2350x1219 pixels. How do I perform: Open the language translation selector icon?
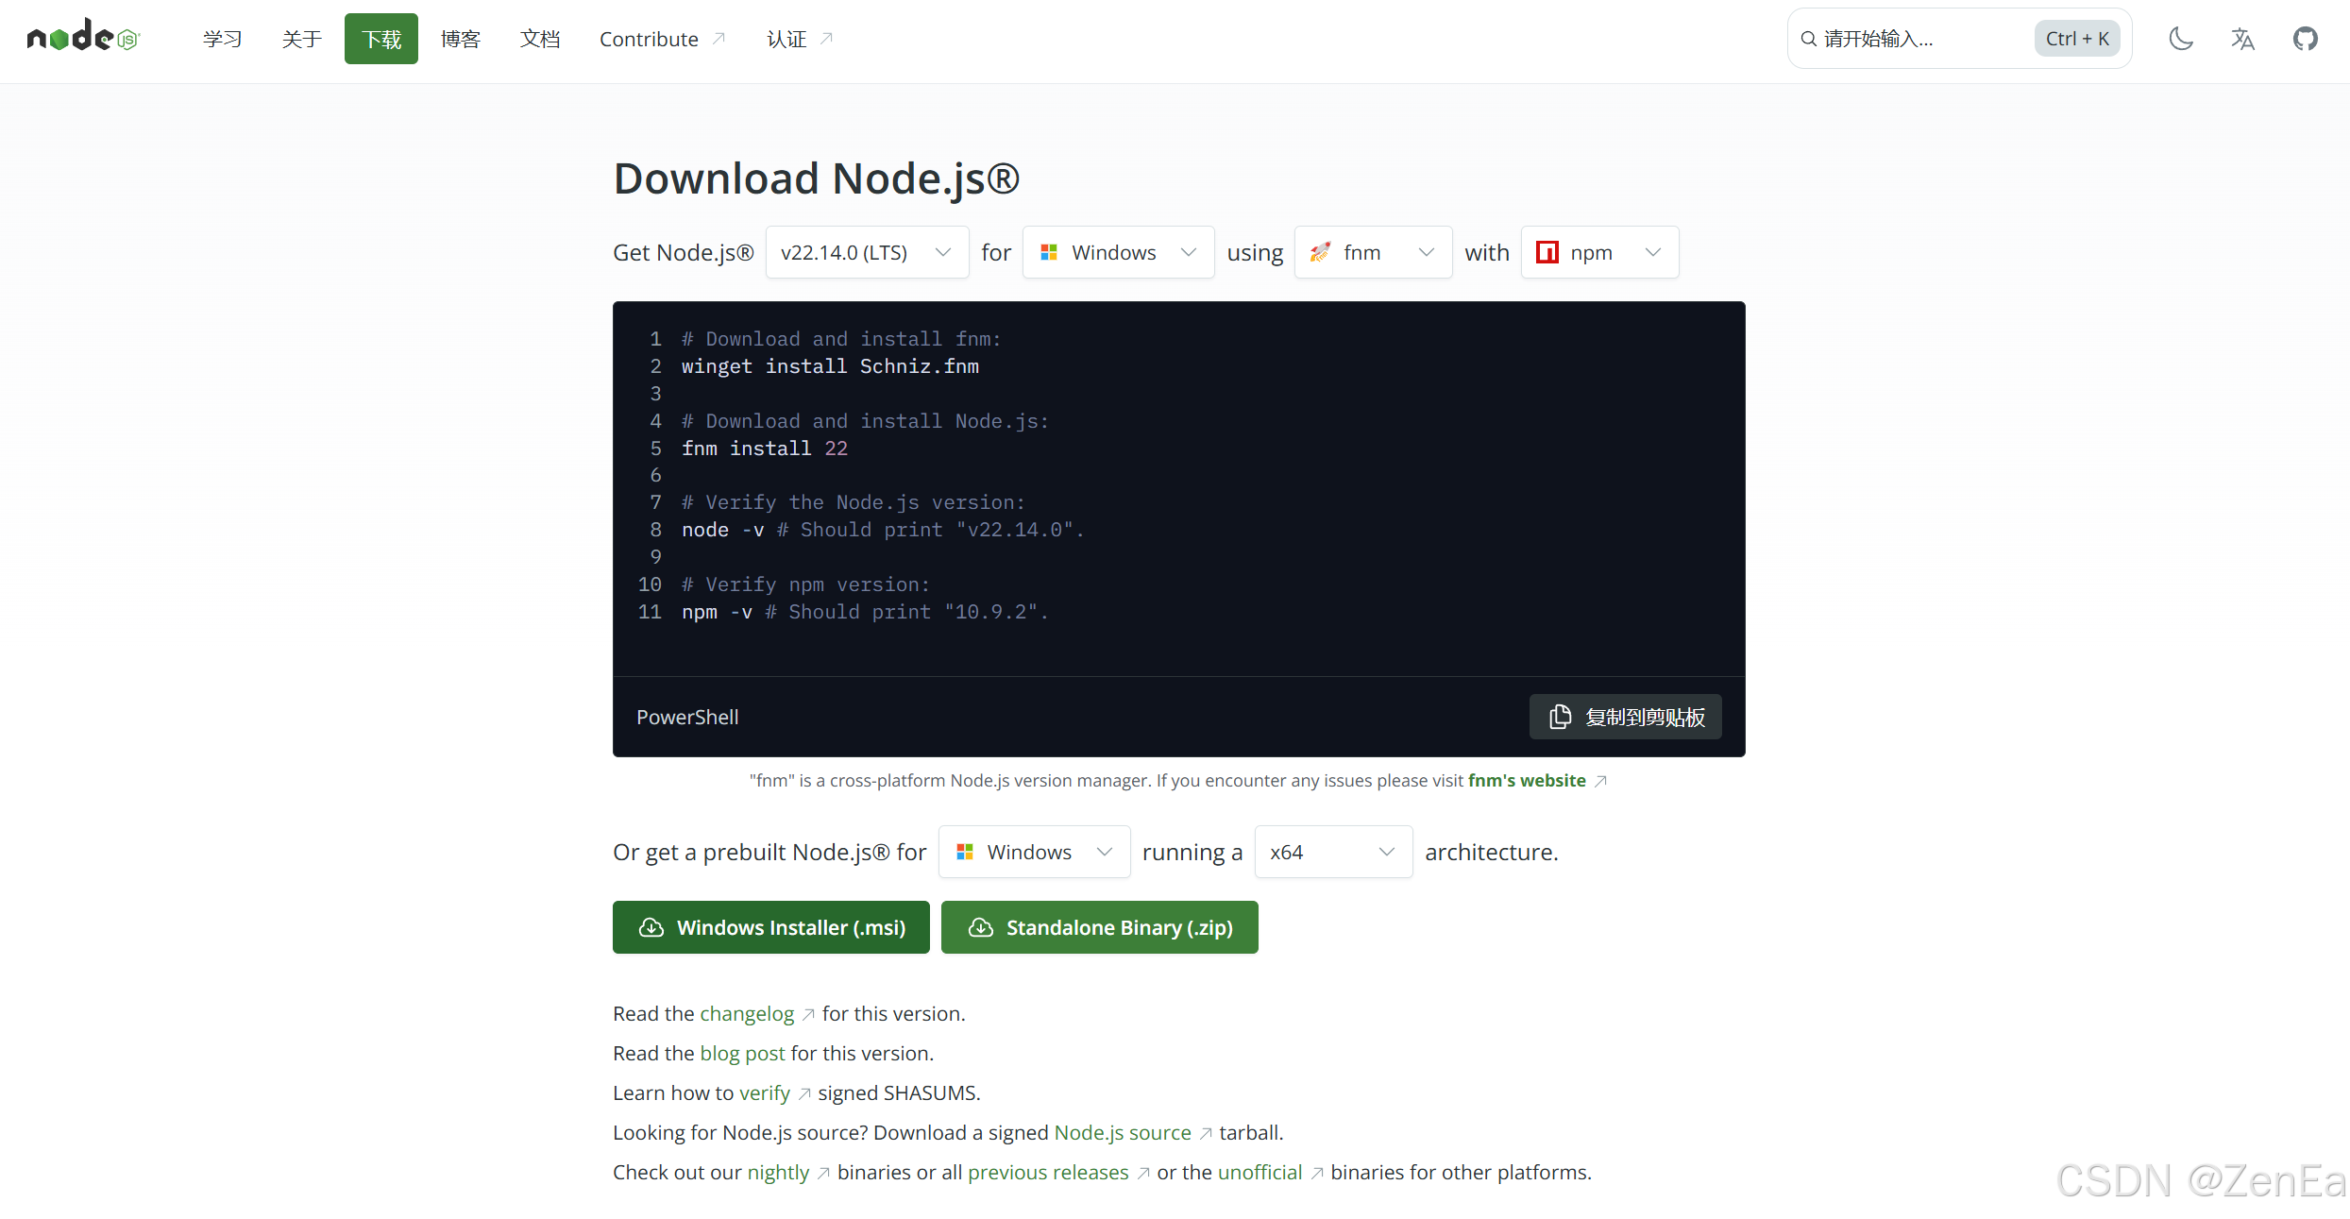point(2243,39)
